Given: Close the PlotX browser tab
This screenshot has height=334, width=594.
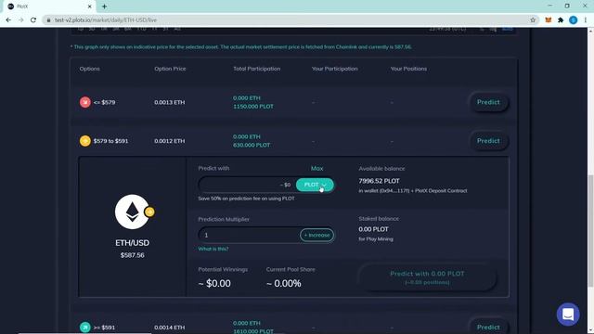Looking at the screenshot, I should (x=89, y=6).
